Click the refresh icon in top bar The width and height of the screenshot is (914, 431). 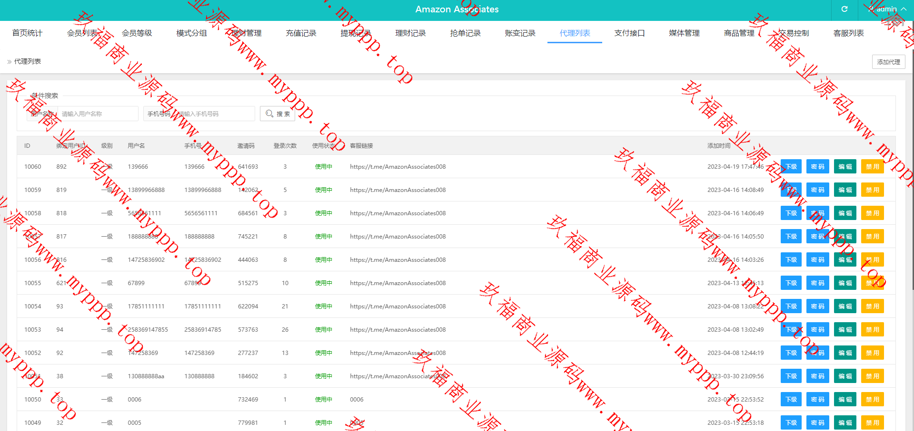(x=844, y=9)
